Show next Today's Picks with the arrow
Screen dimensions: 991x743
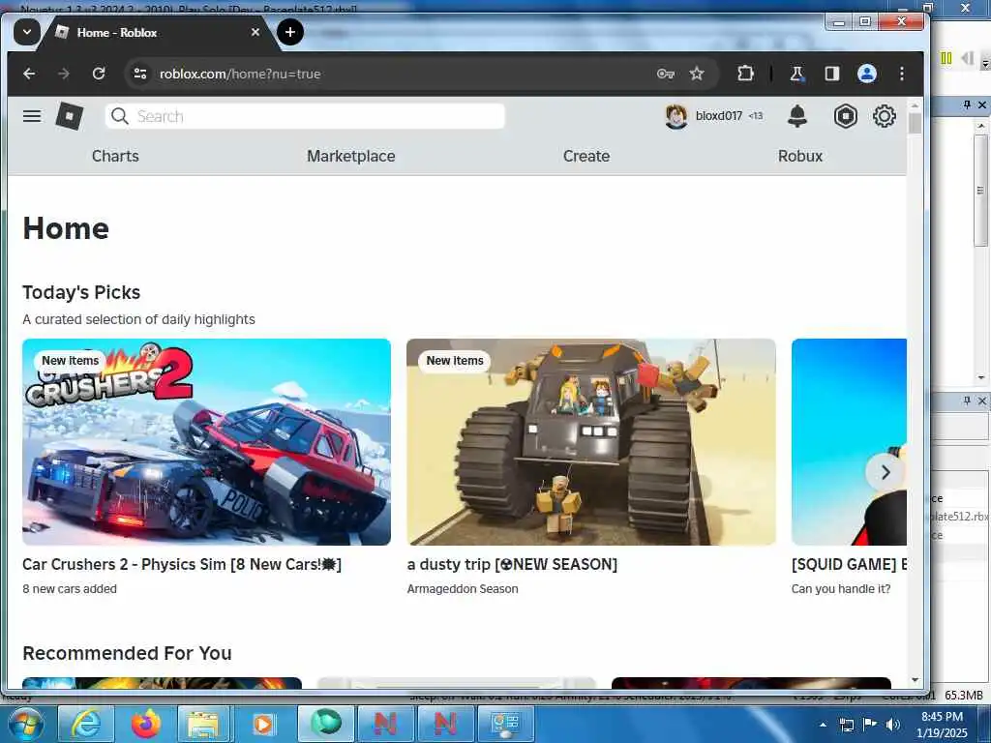[x=886, y=472]
